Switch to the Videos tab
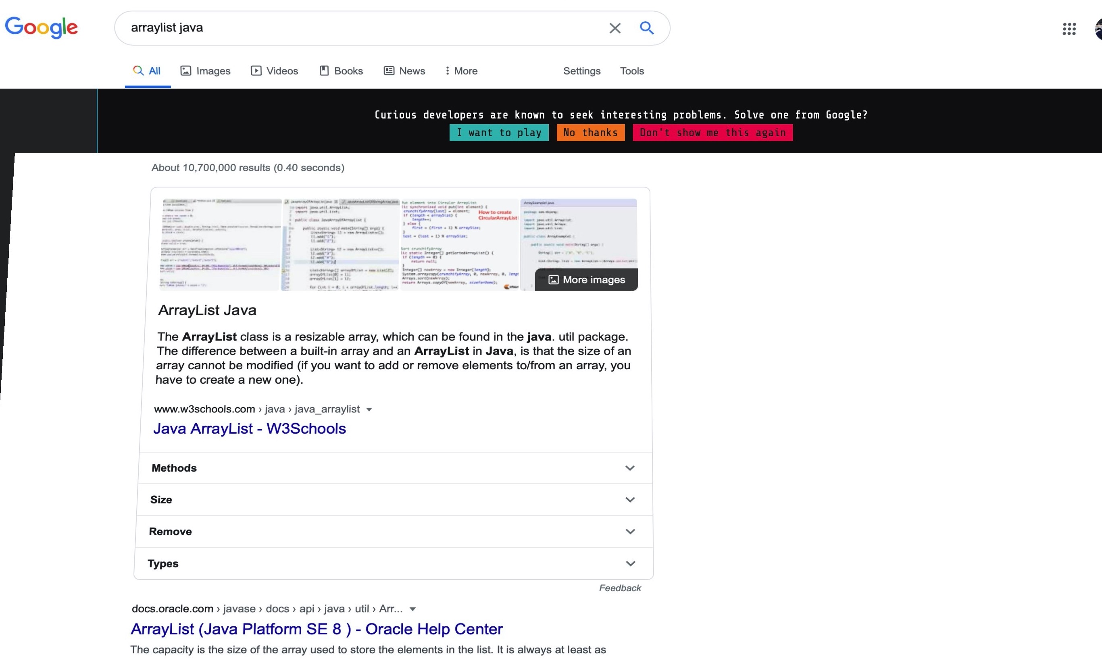1102x659 pixels. (x=274, y=71)
